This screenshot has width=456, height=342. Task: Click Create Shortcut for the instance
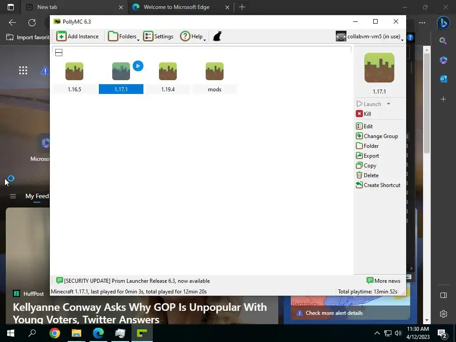click(378, 185)
